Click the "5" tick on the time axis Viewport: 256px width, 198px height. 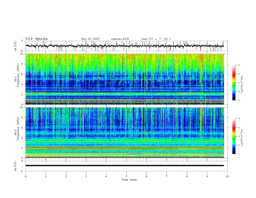tap(126, 176)
